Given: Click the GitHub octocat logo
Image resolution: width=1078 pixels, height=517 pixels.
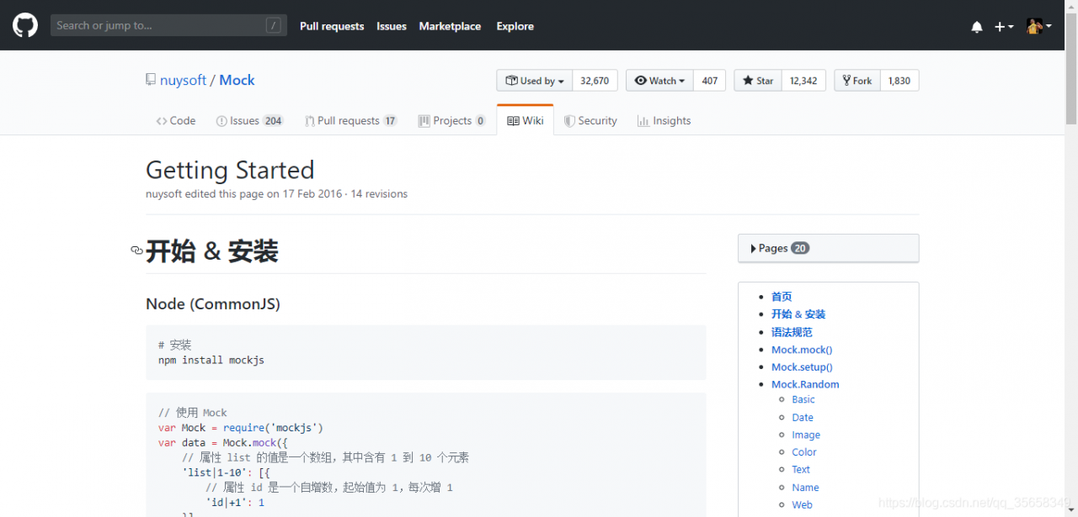Looking at the screenshot, I should tap(25, 25).
